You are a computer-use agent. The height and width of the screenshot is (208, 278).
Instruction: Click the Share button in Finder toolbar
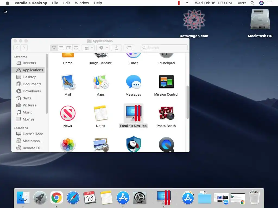116,48
